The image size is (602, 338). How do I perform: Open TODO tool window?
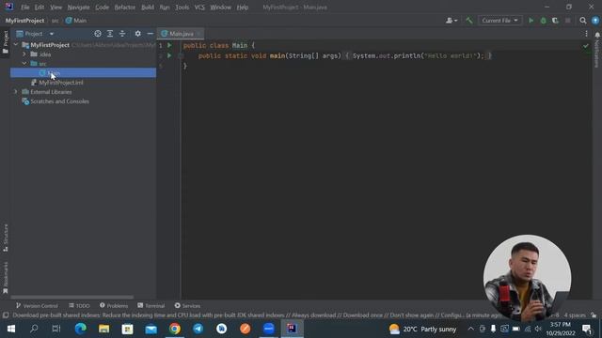pos(79,306)
